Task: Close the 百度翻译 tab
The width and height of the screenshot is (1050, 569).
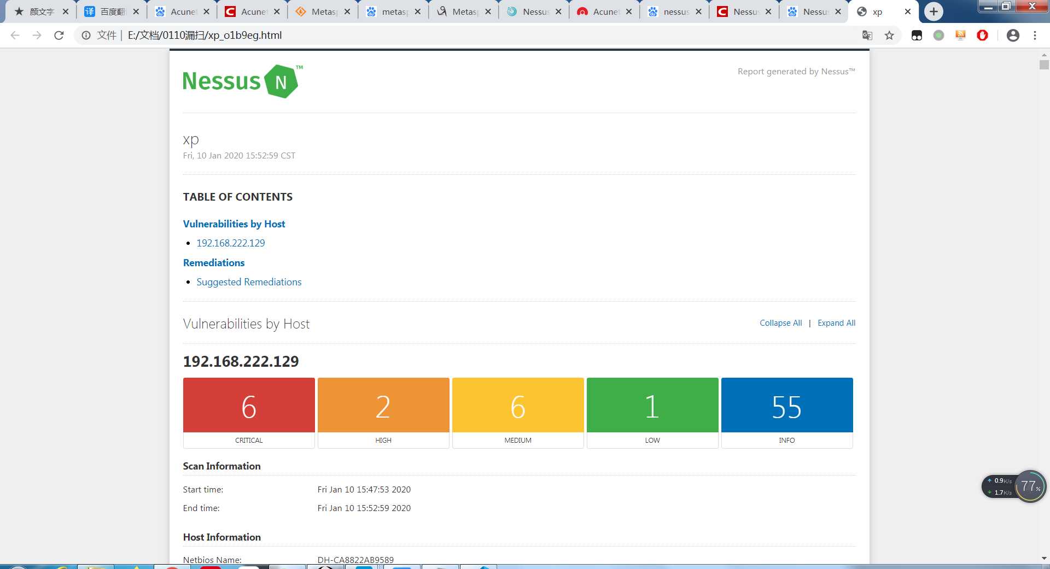Action: 136,11
